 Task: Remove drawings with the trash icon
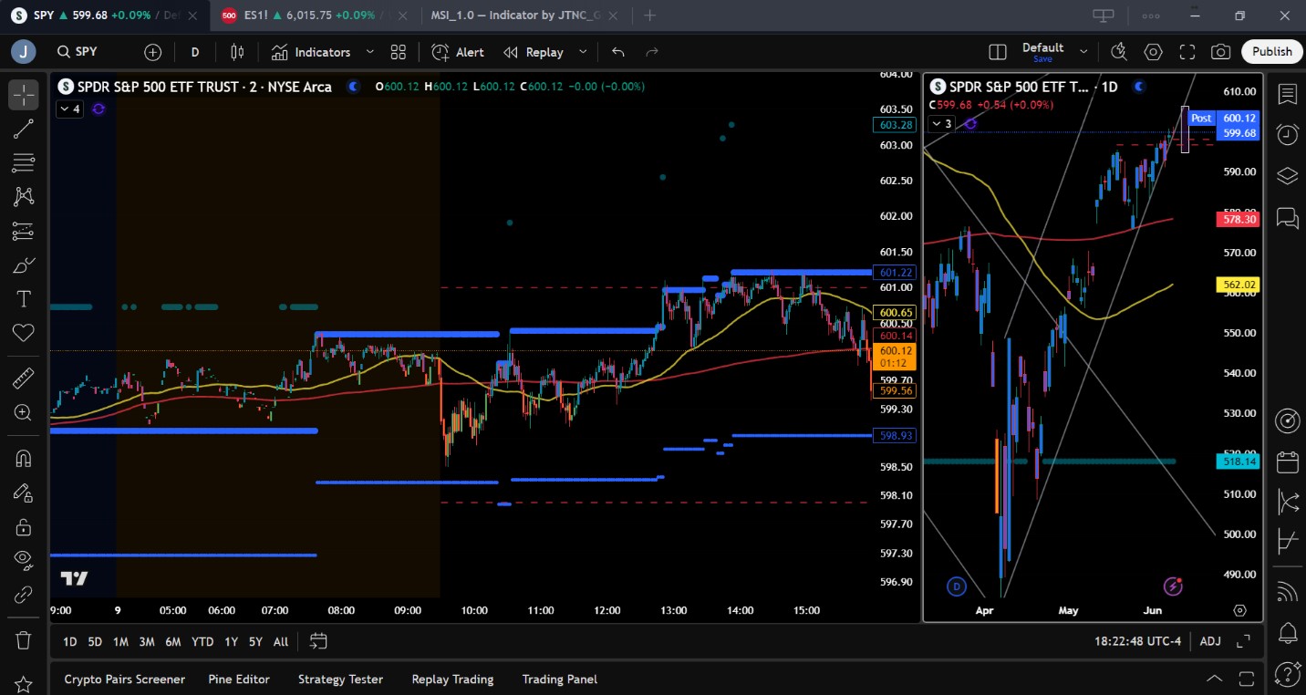(24, 640)
